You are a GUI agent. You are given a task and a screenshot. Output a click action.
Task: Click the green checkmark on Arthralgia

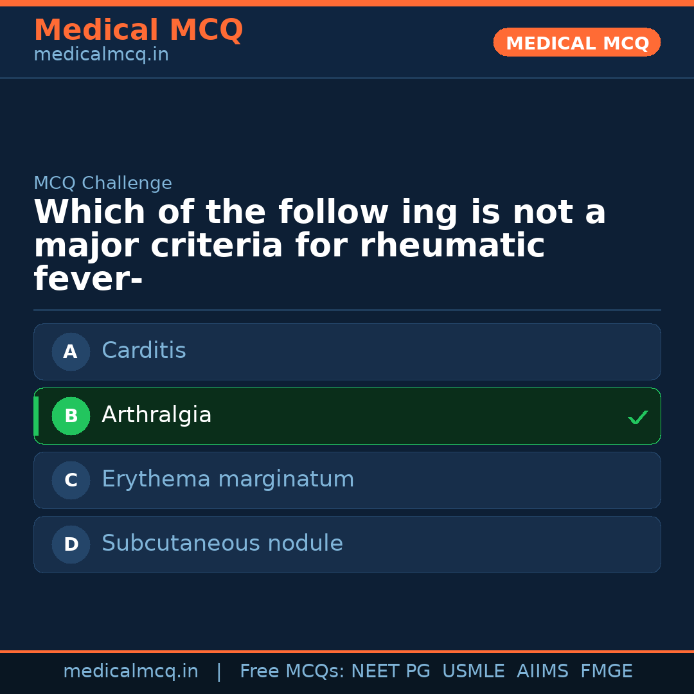638,417
